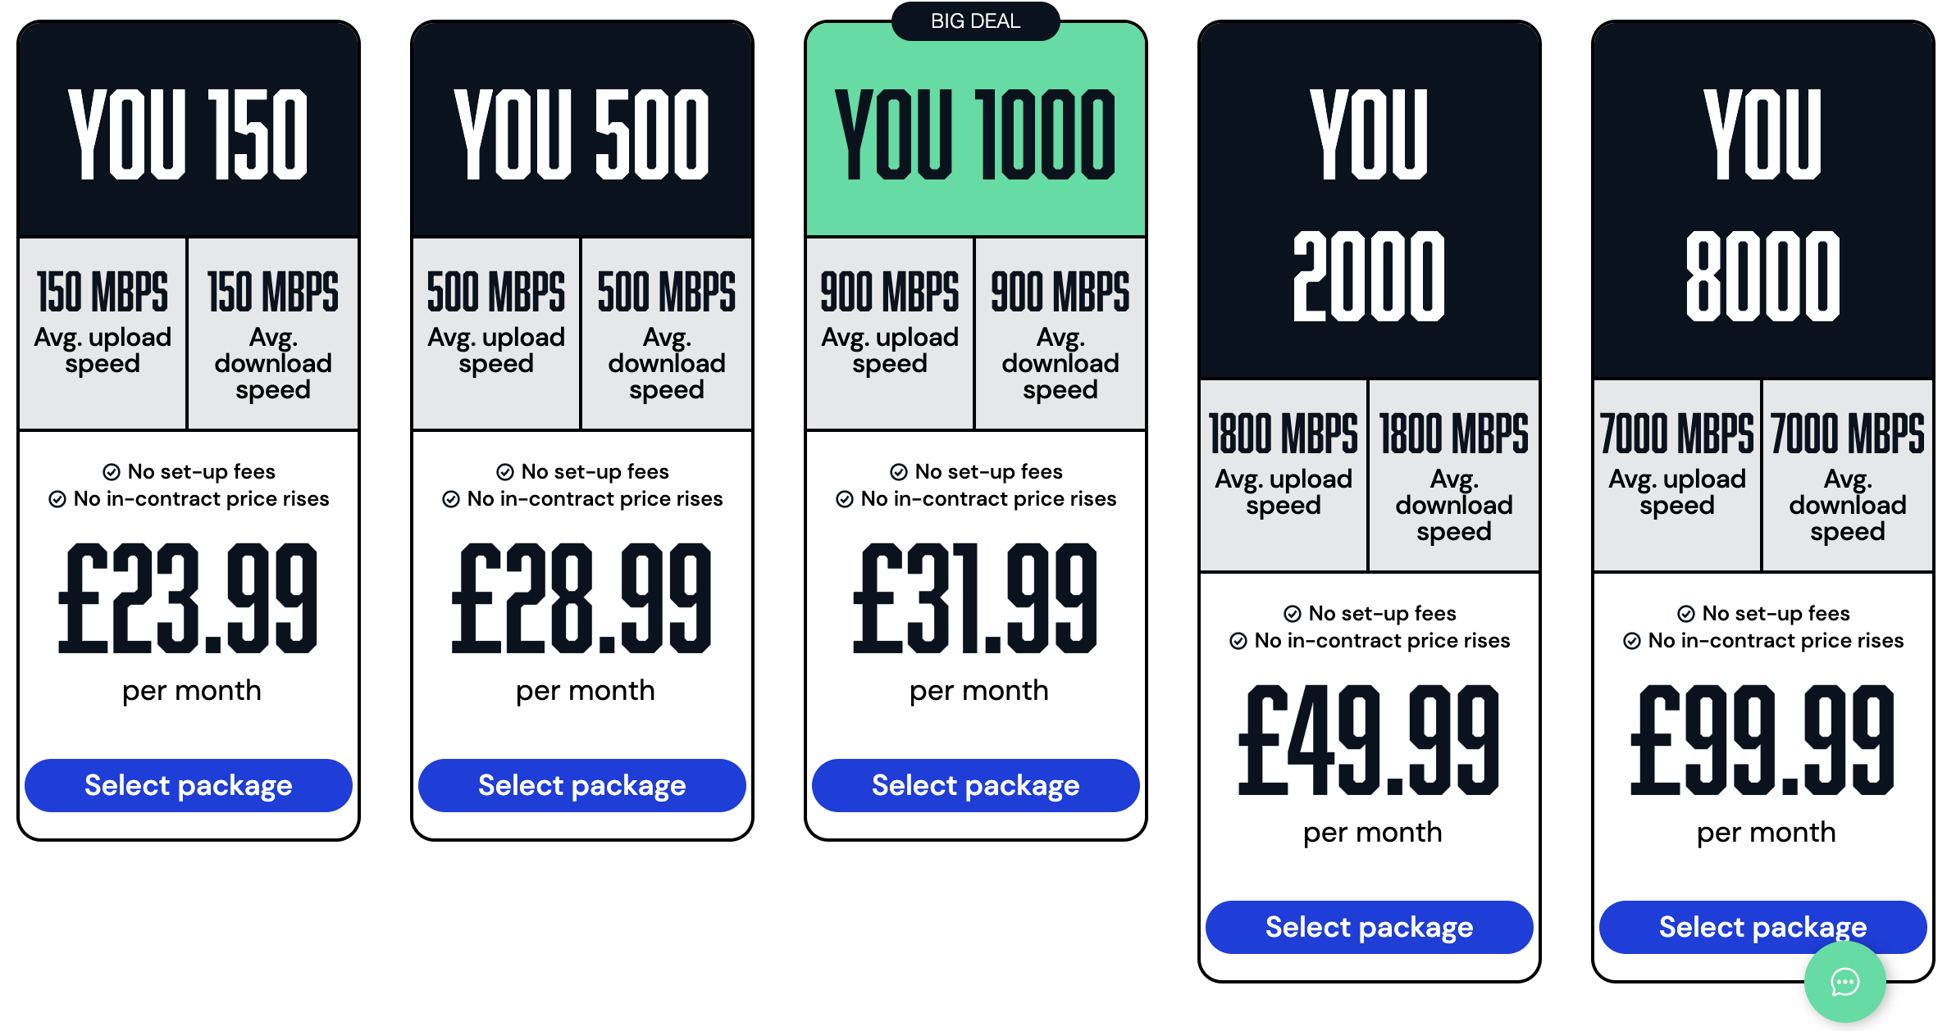Click the £99.99 price on You 8000
1947x1031 pixels.
[1763, 742]
